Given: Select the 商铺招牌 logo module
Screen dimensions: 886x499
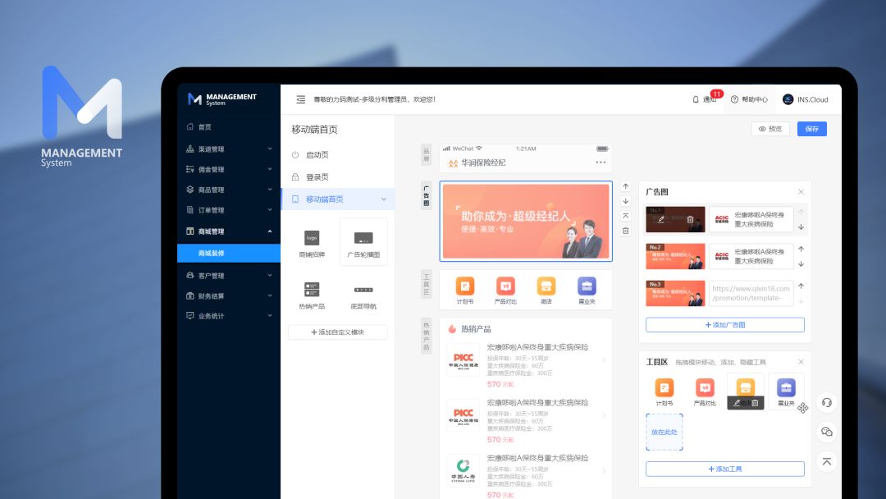Looking at the screenshot, I should pos(312,243).
